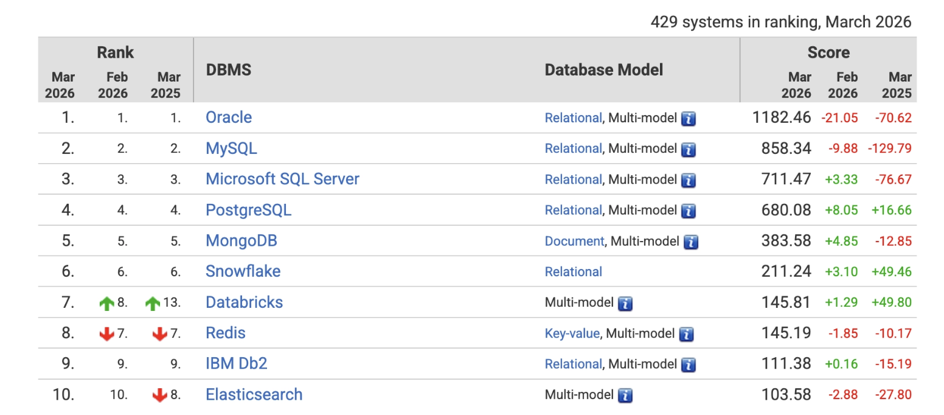
Task: Open the Redis link
Action: tap(226, 333)
